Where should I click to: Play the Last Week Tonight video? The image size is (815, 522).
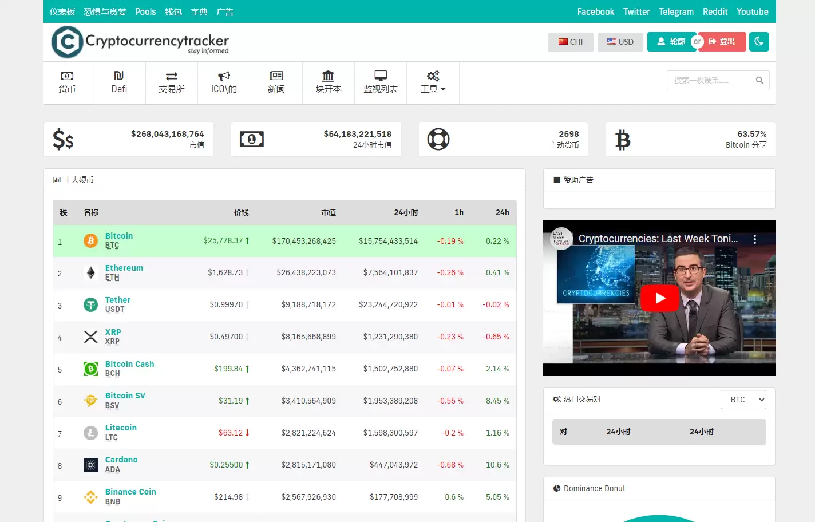point(659,298)
